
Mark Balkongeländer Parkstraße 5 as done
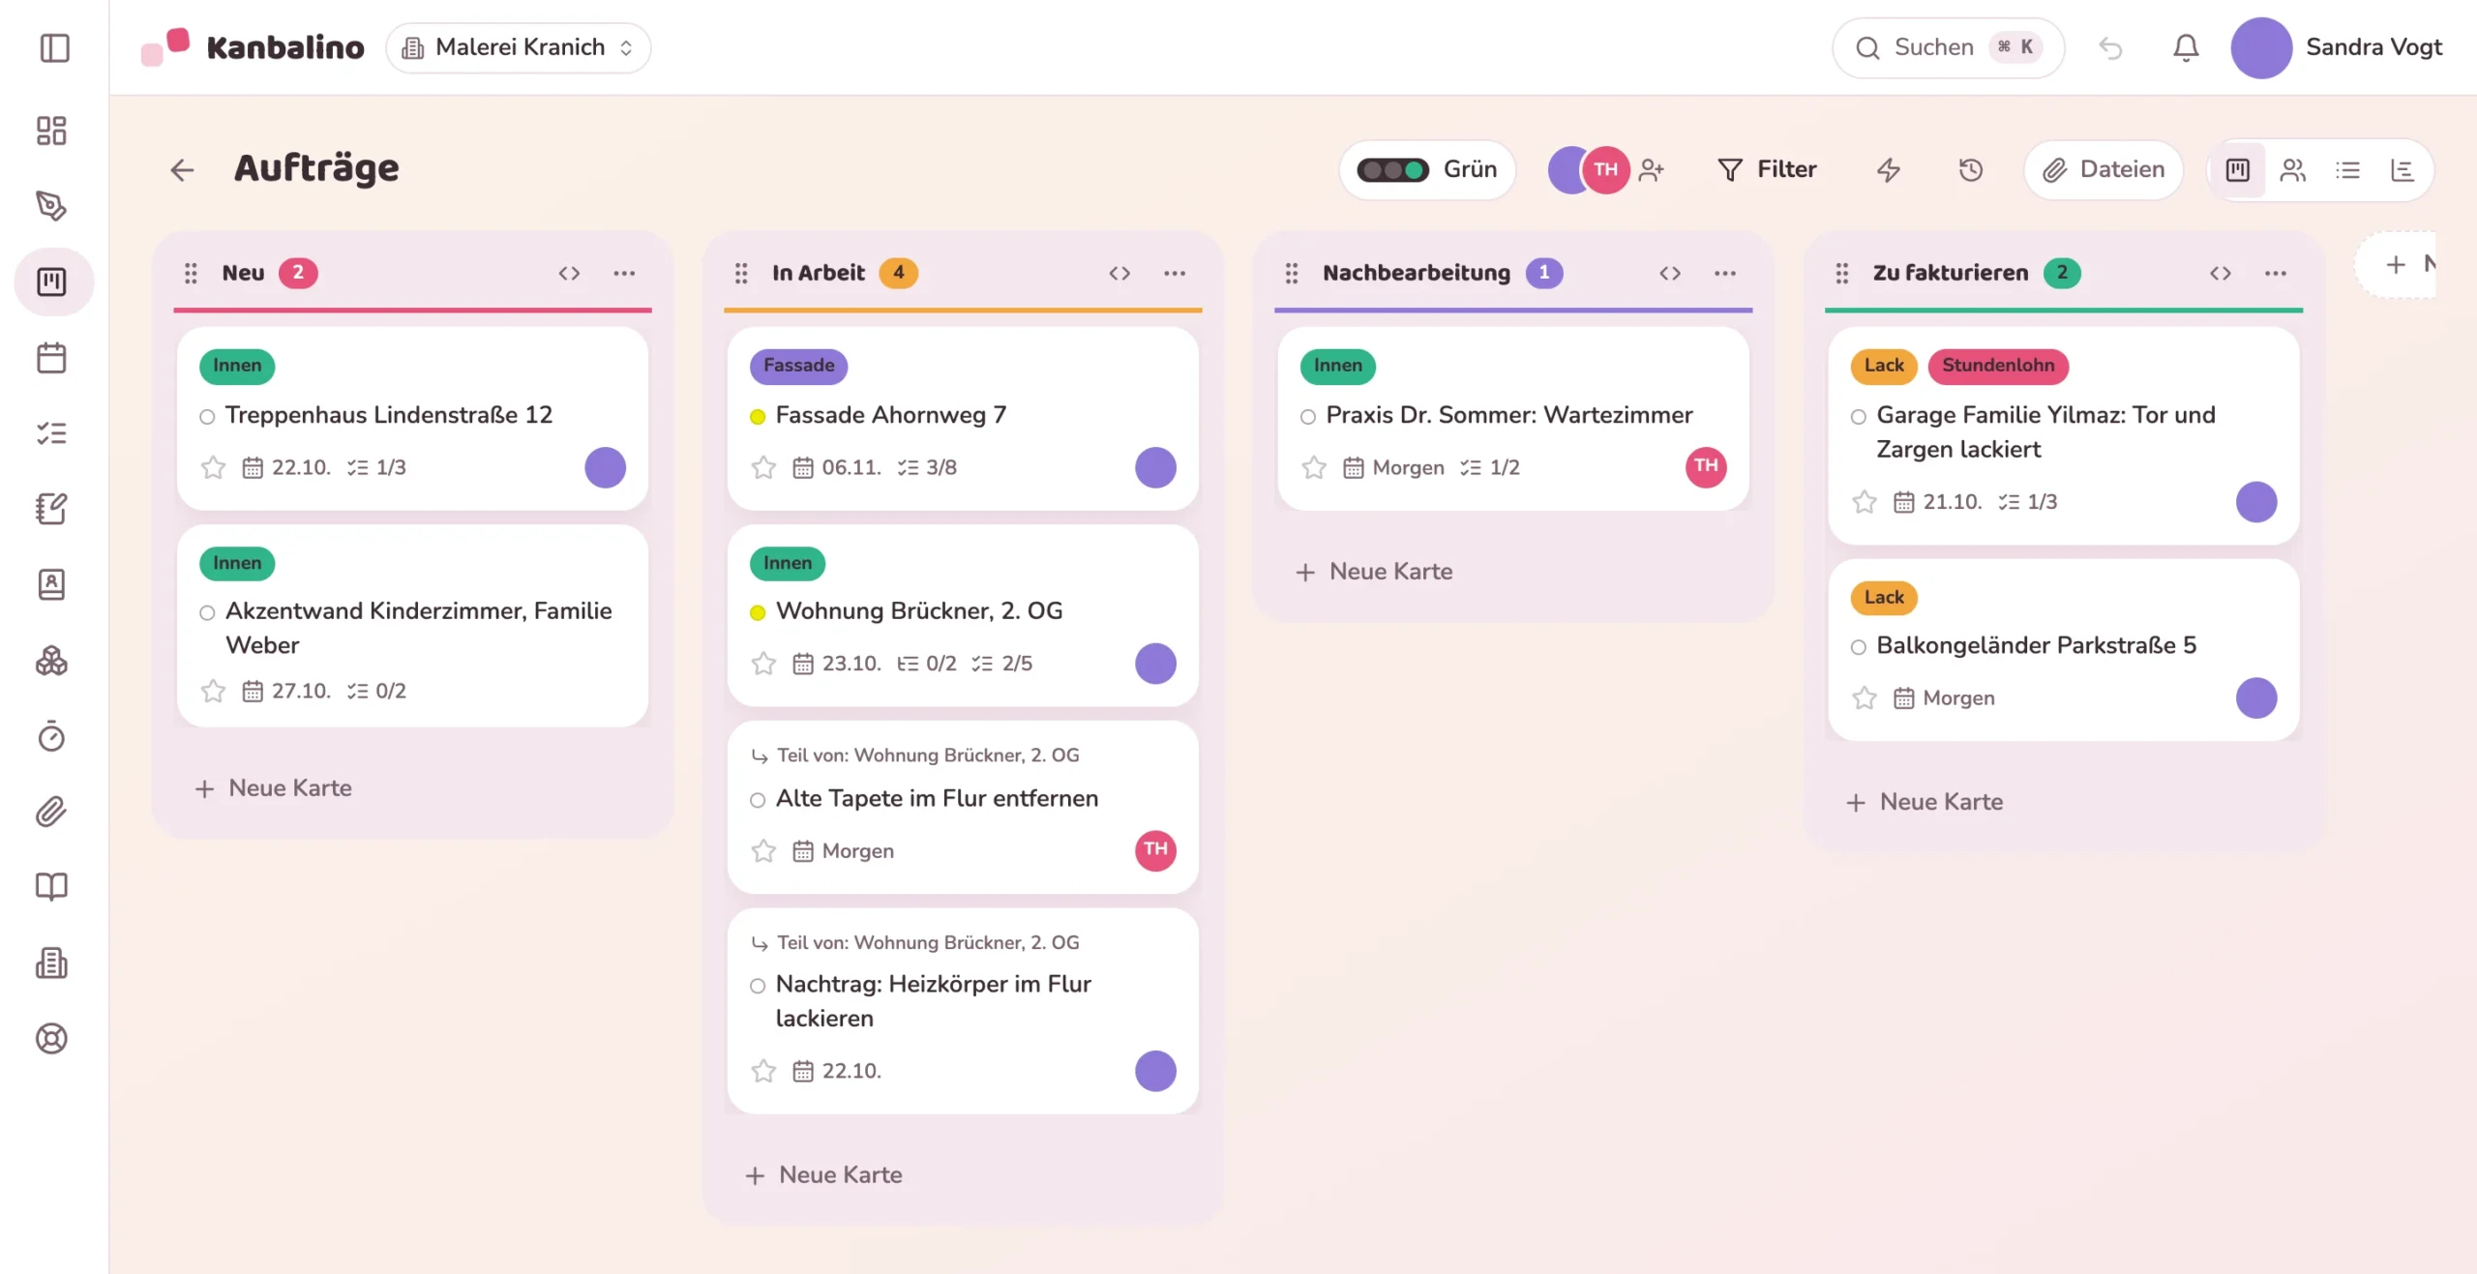click(x=1858, y=647)
